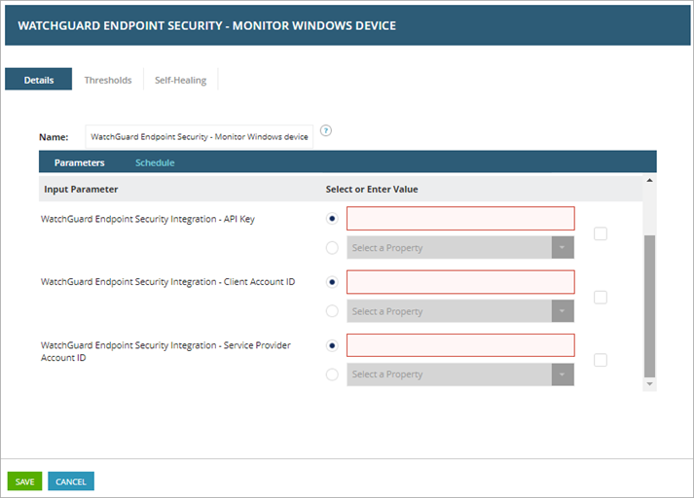This screenshot has height=498, width=694.
Task: Click the SAVE button
Action: tap(24, 481)
